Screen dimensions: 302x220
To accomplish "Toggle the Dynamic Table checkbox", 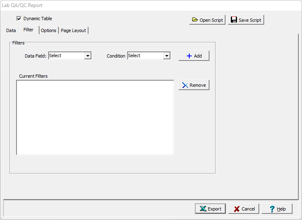I will [x=19, y=19].
